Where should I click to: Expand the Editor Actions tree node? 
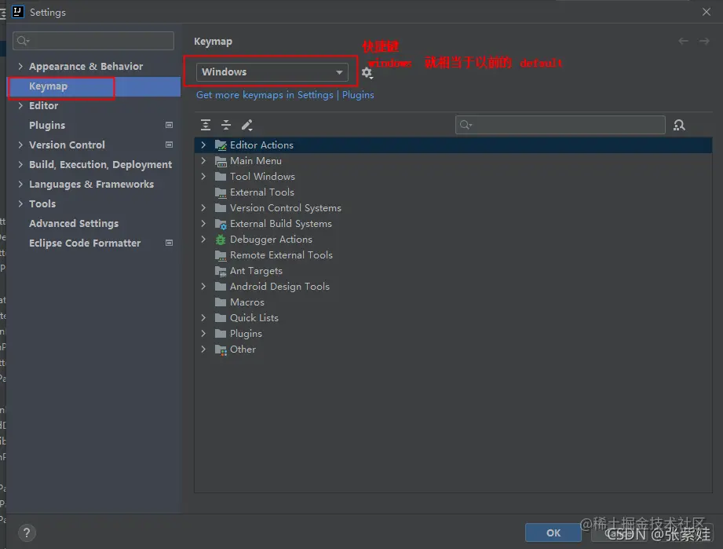tap(203, 145)
